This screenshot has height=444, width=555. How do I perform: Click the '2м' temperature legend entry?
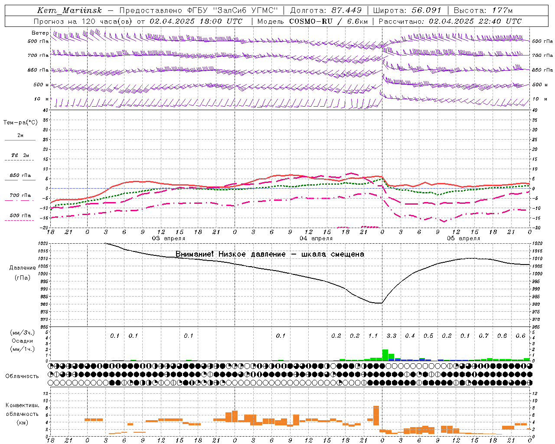20,135
